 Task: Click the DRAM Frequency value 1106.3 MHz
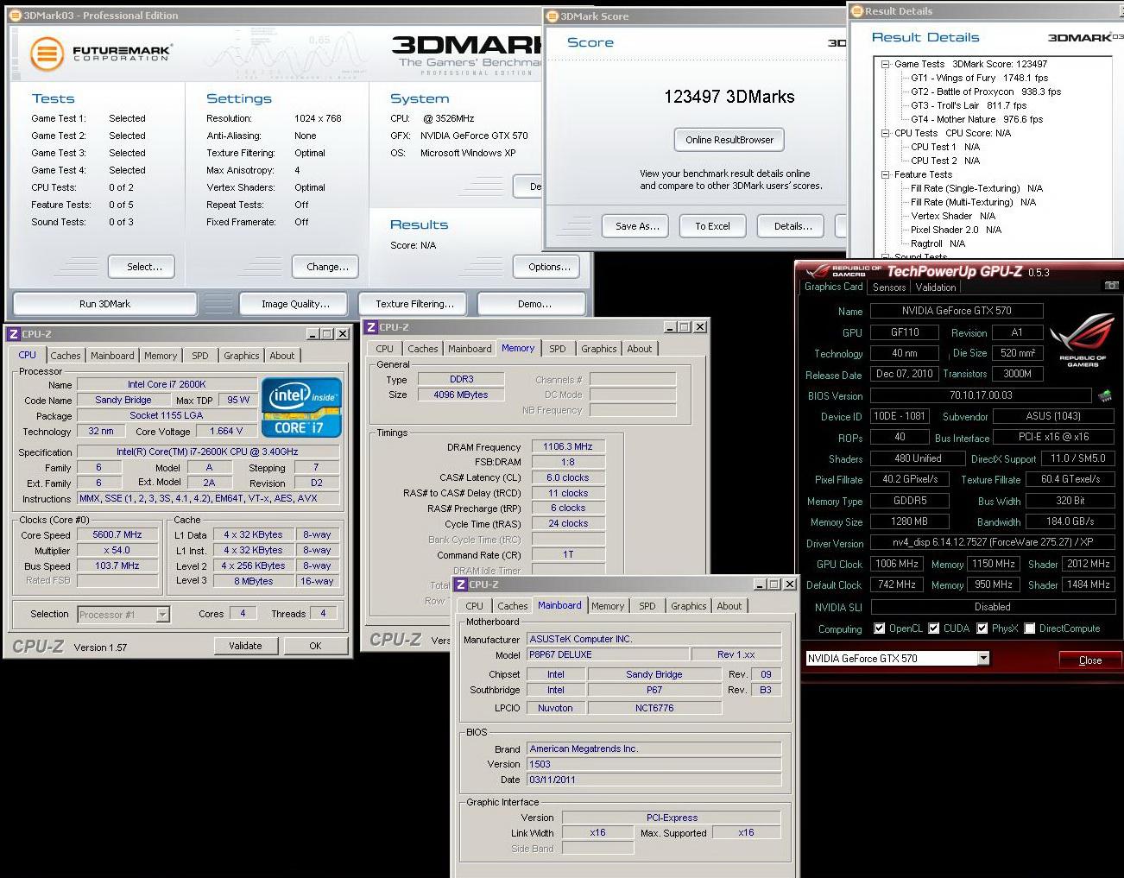[568, 446]
